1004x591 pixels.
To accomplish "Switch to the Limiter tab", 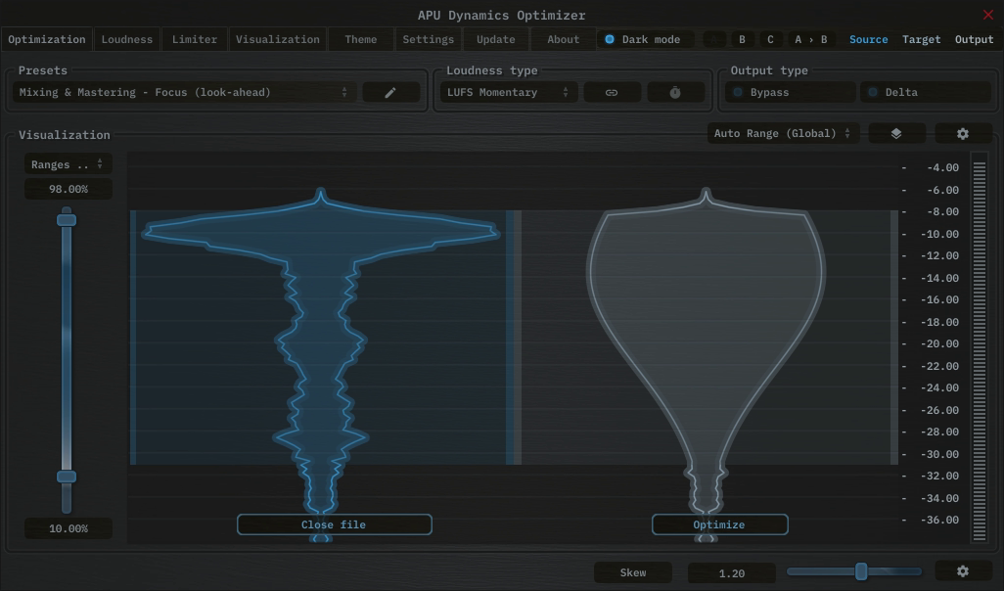I will 194,39.
